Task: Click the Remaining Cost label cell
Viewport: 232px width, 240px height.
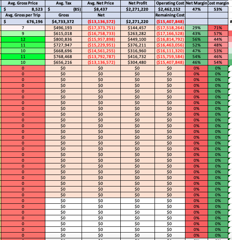Action: click(170, 15)
